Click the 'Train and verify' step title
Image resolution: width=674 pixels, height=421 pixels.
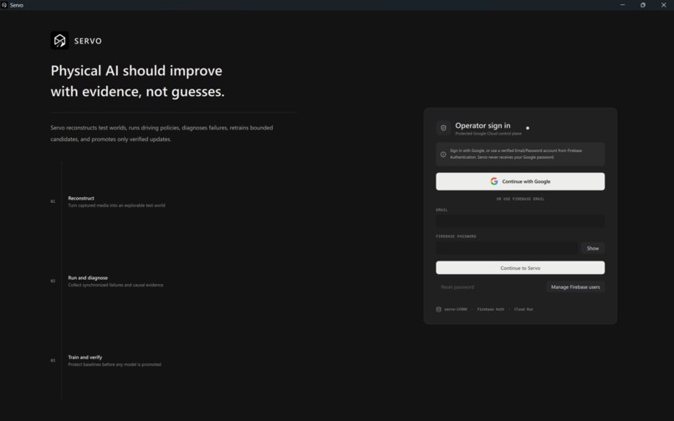(85, 358)
